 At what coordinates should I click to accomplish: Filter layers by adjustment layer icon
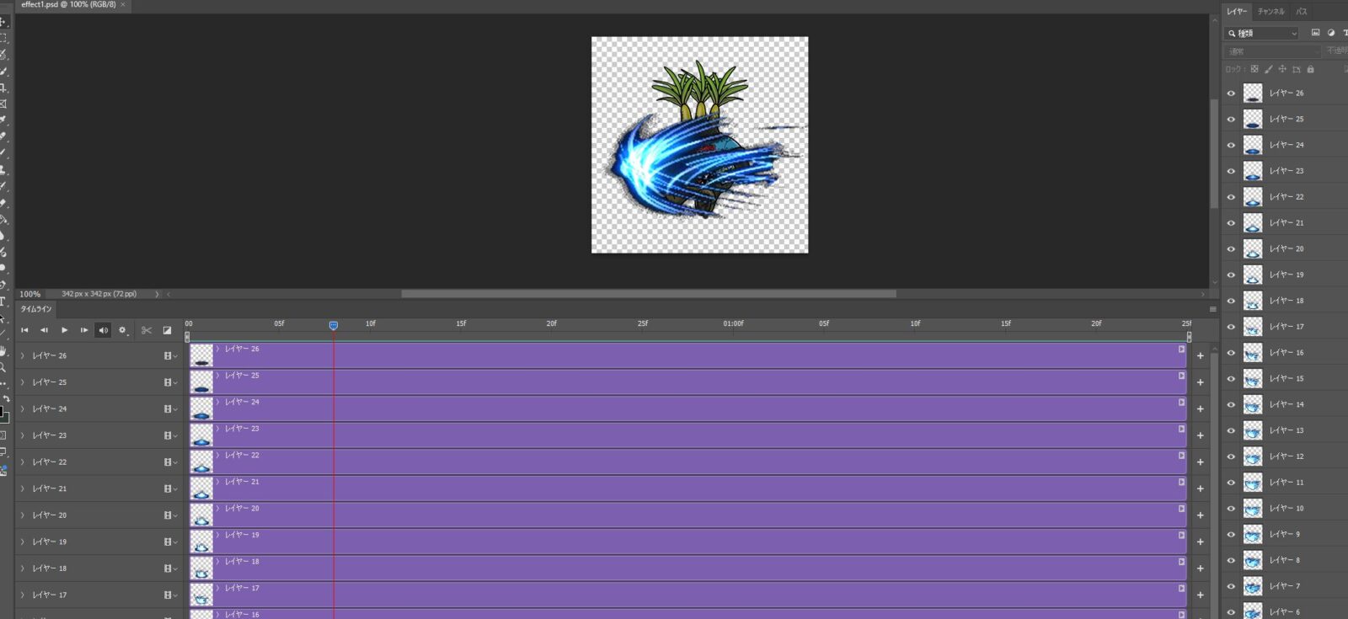pyautogui.click(x=1331, y=33)
